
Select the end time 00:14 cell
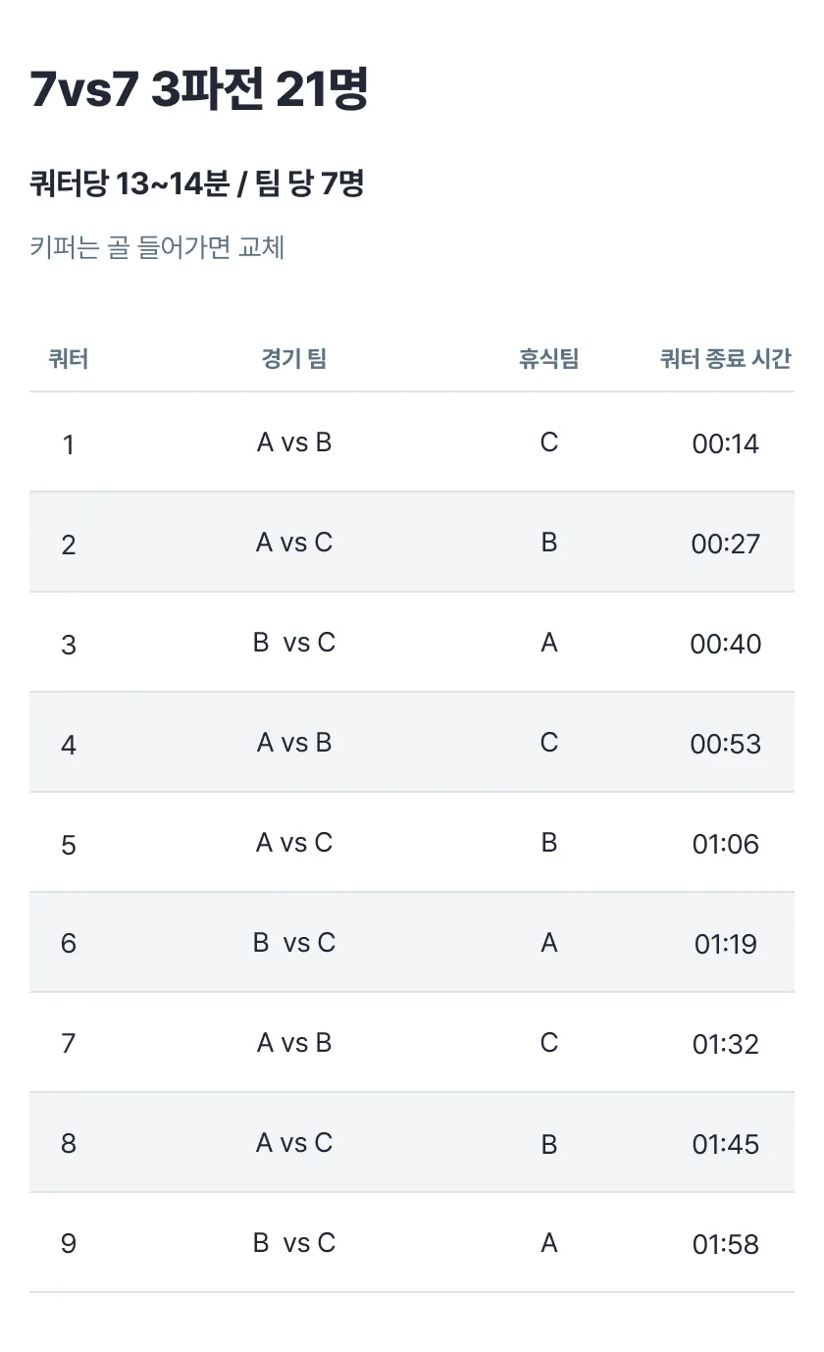point(725,444)
